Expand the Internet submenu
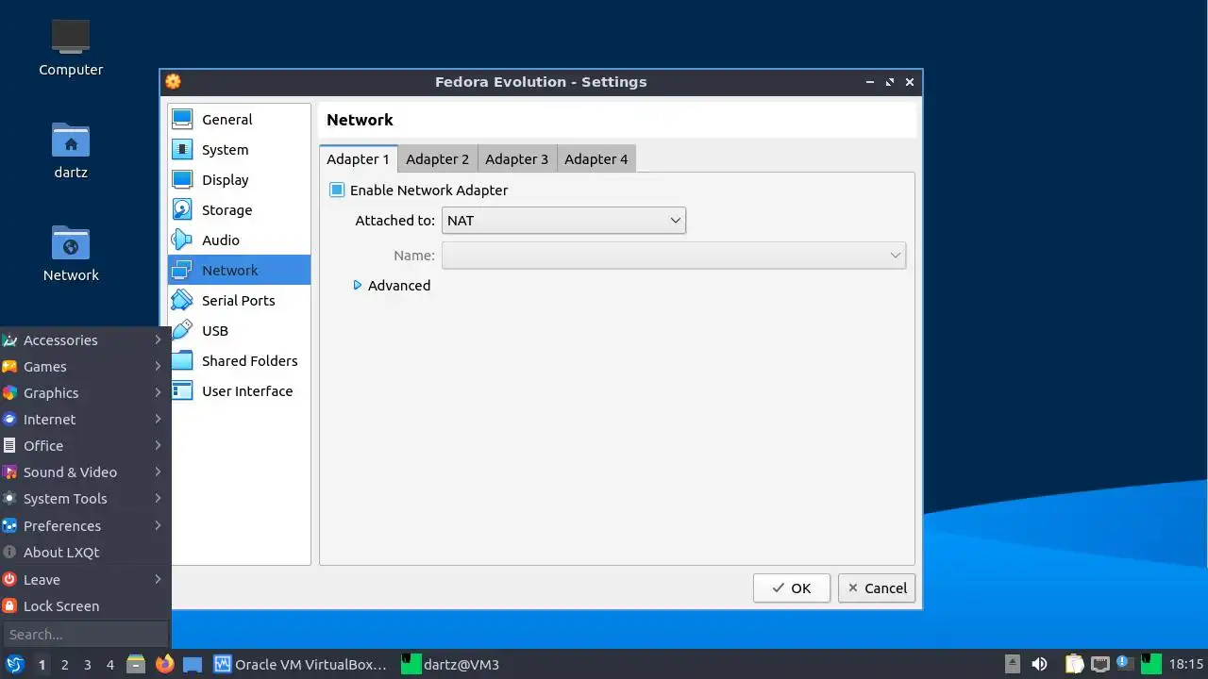Screen dimensions: 1208x679 pos(85,420)
